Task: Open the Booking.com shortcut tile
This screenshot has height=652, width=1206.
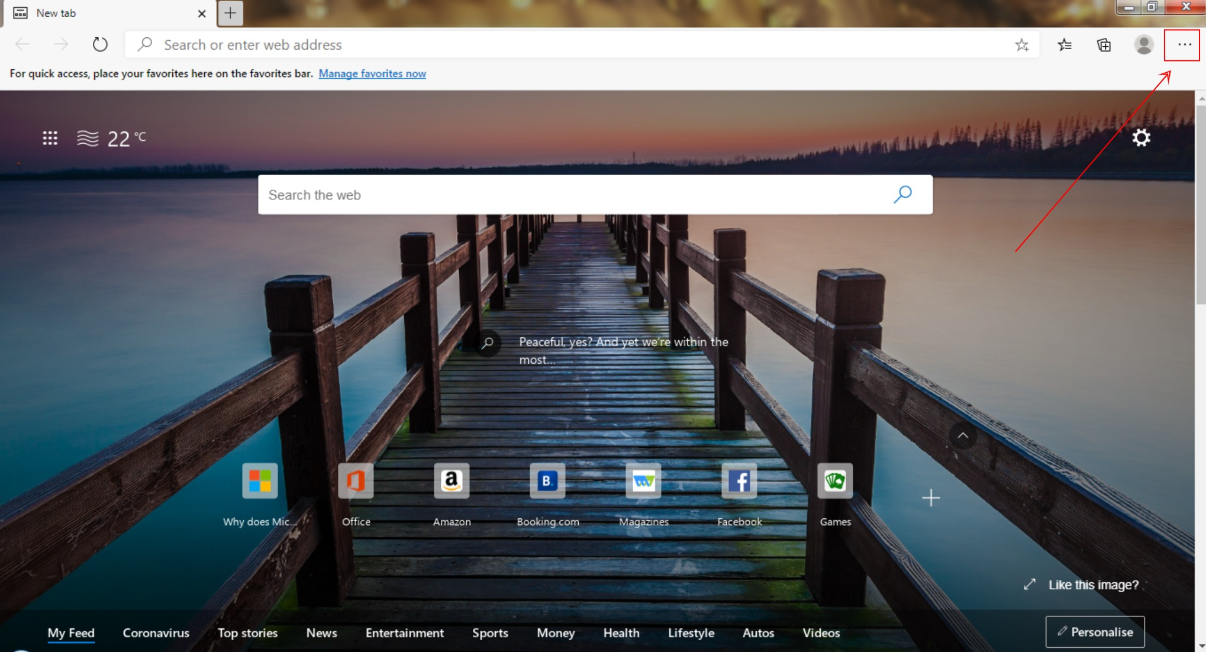Action: coord(547,481)
